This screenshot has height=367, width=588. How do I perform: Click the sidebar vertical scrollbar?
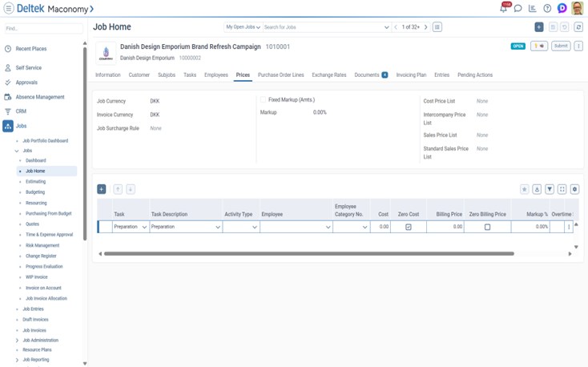[x=85, y=144]
